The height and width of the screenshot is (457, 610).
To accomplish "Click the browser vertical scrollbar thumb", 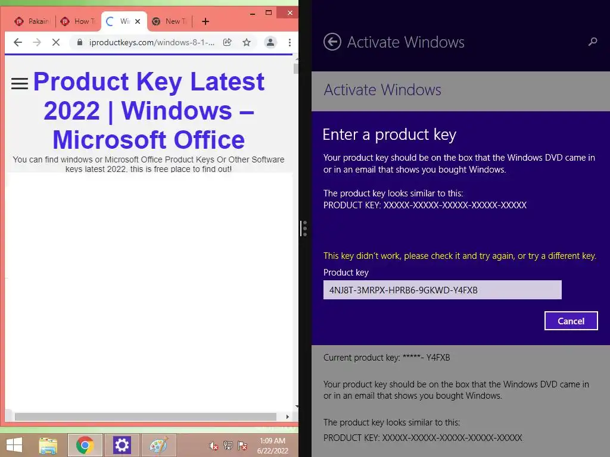I will coord(296,68).
